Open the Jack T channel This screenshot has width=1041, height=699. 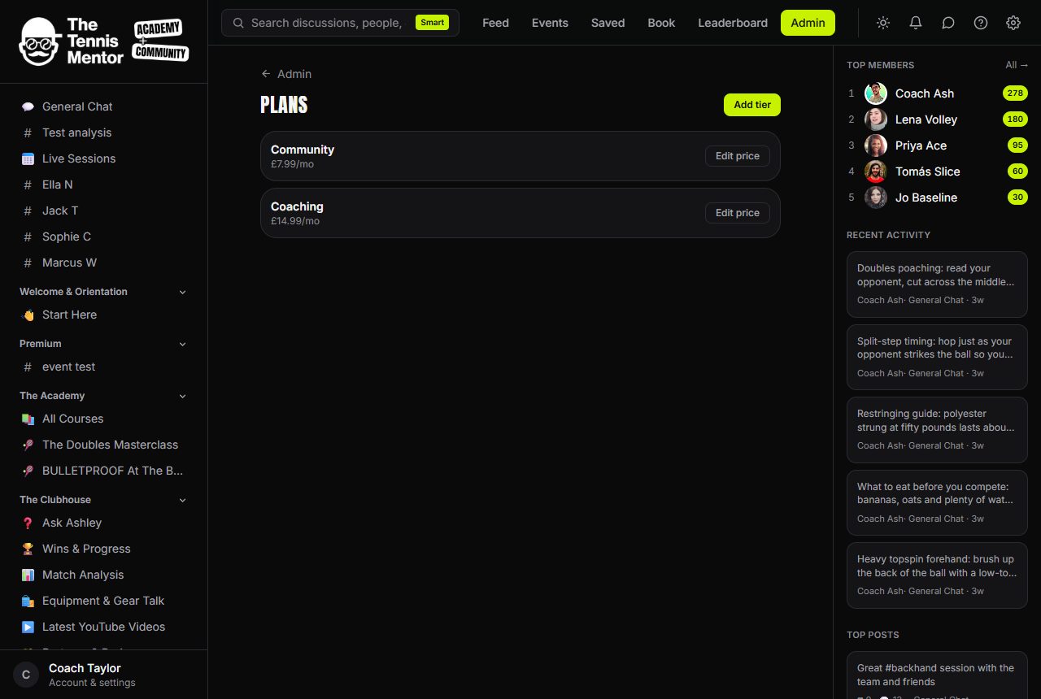pos(103,211)
